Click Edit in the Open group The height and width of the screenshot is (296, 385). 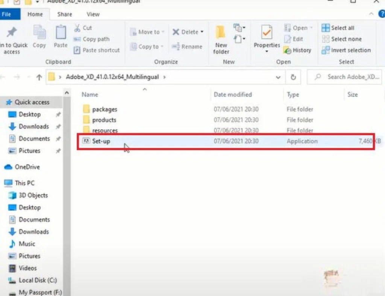tap(293, 39)
